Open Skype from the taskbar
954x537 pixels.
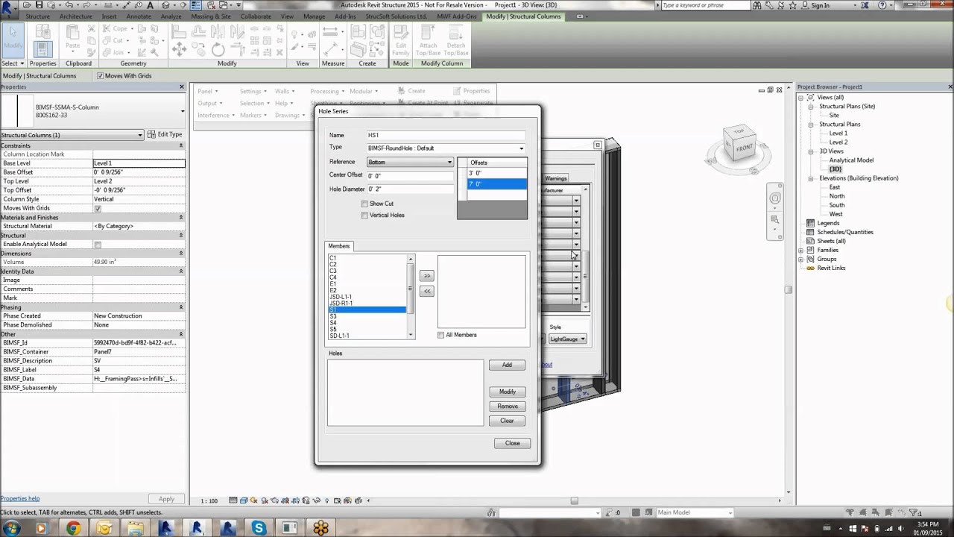coord(259,528)
